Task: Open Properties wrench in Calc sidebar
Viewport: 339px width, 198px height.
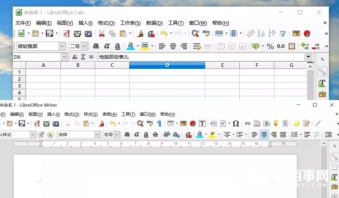Action: (x=322, y=71)
